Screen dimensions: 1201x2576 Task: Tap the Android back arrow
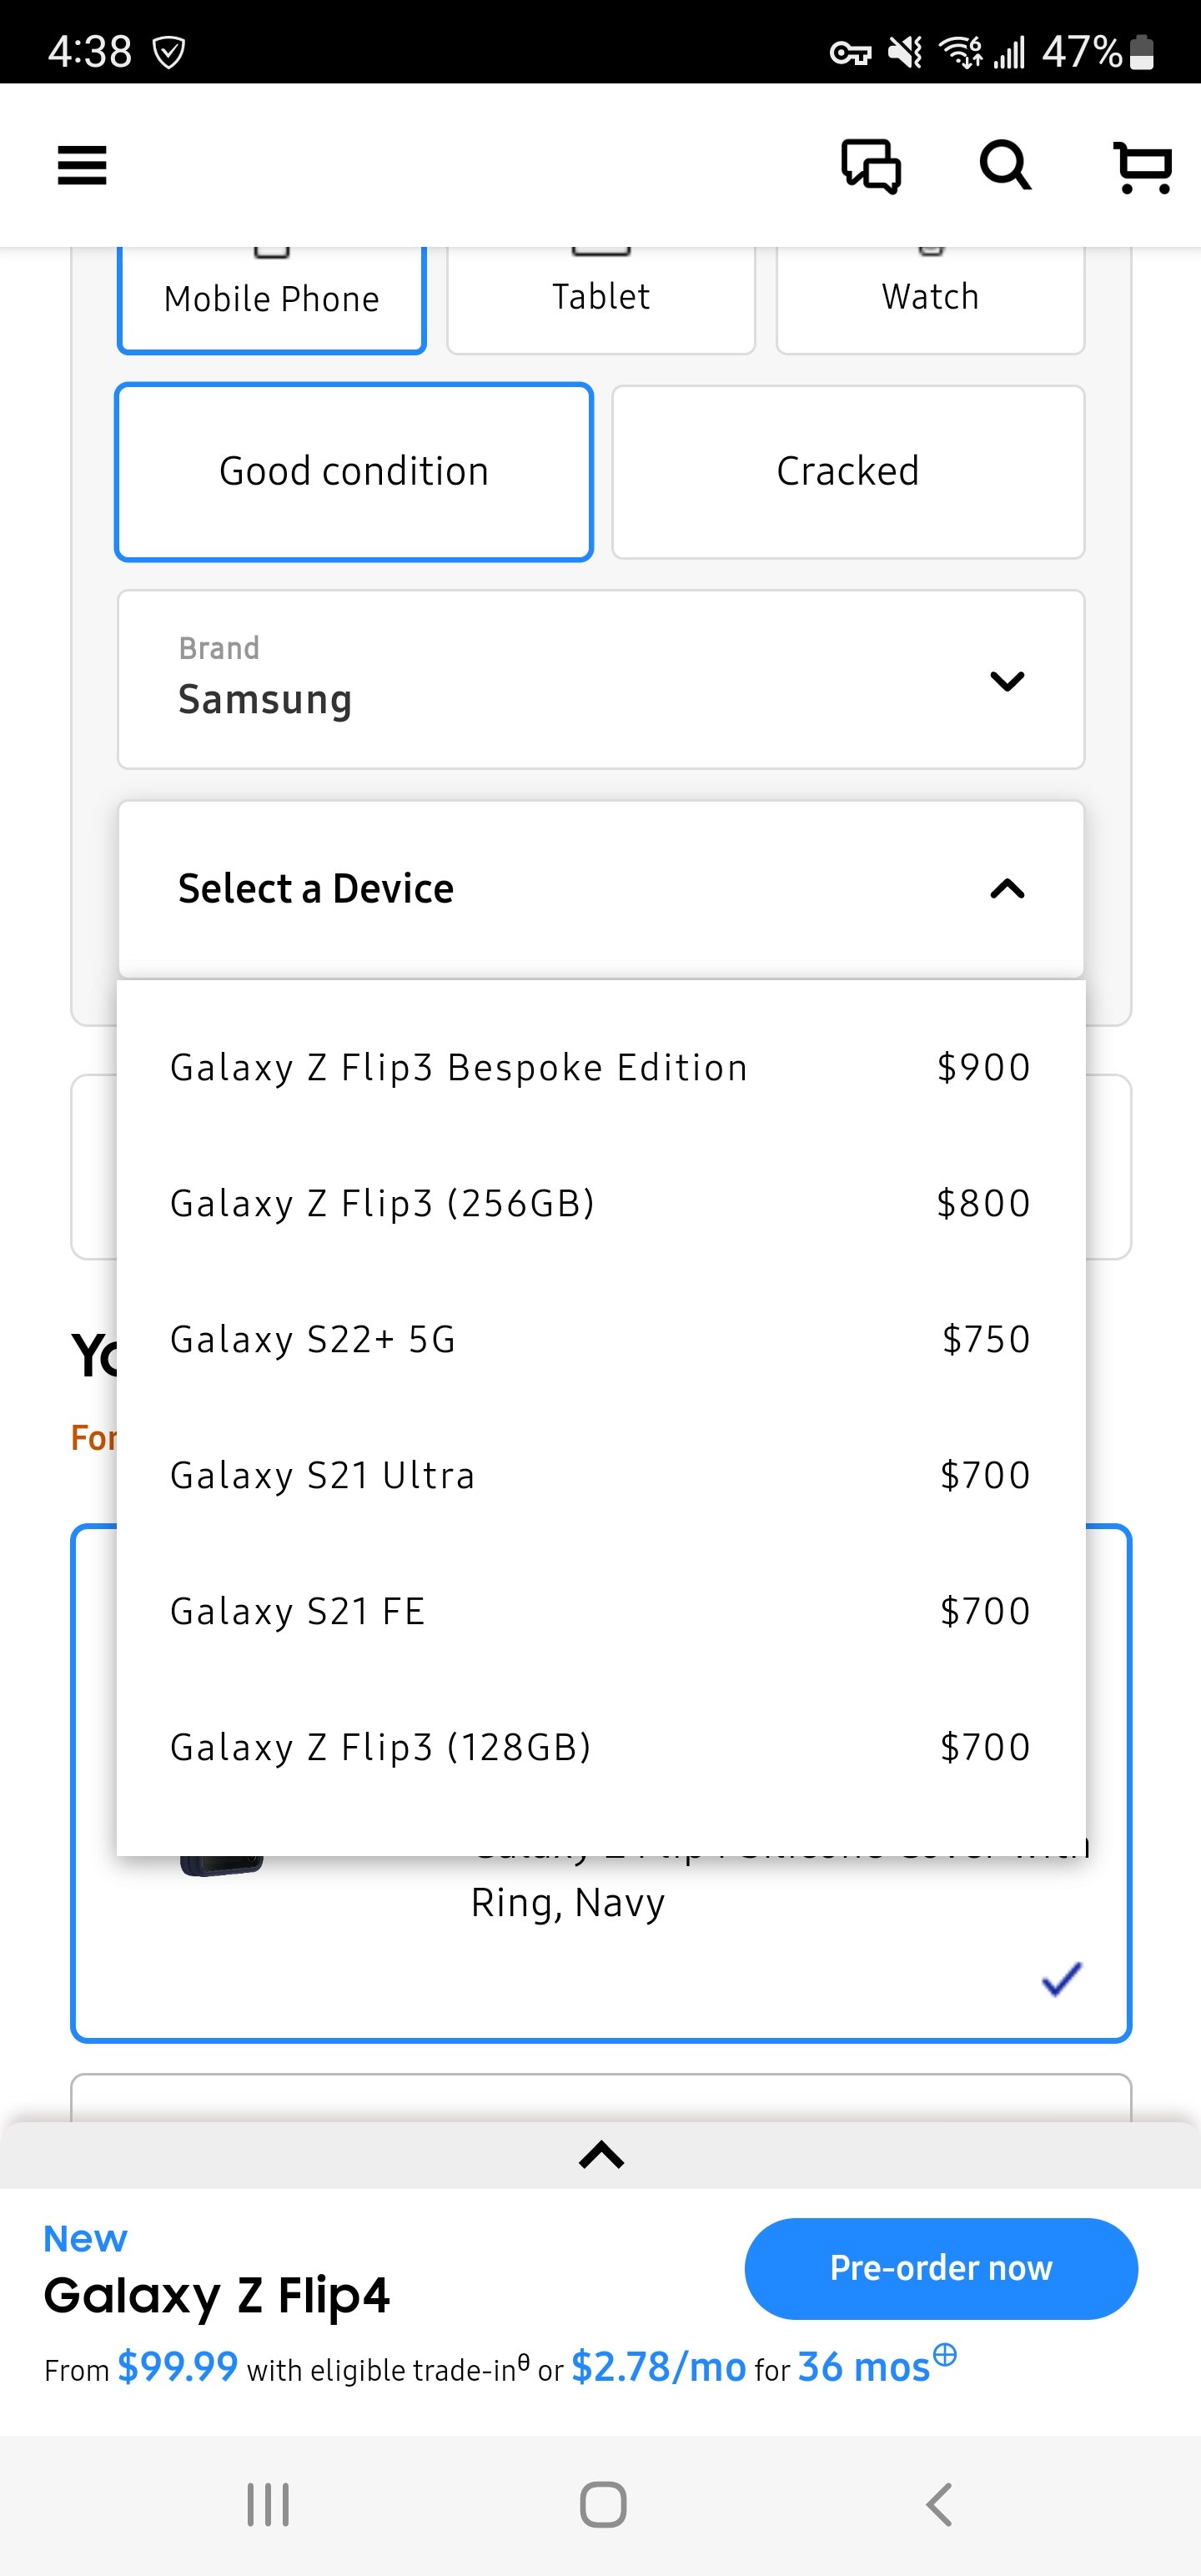(938, 2504)
